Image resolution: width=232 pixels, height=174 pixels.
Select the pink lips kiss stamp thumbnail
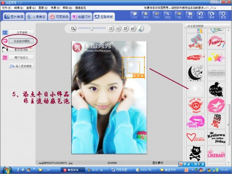tap(216, 105)
